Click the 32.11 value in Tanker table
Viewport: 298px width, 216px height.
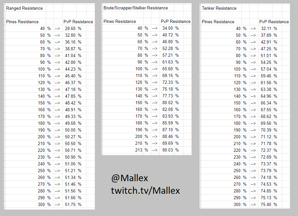[266, 28]
